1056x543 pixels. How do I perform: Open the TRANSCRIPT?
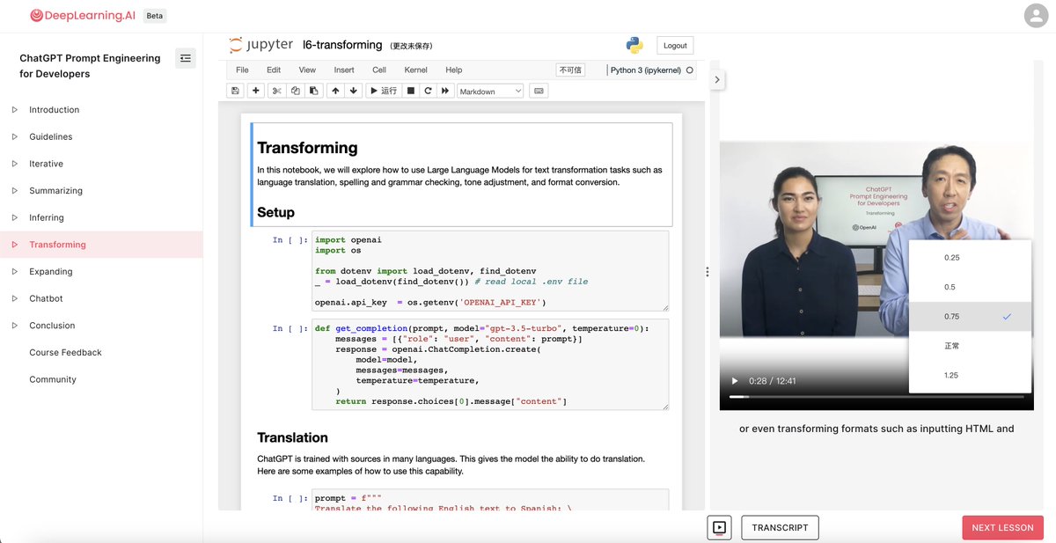780,528
